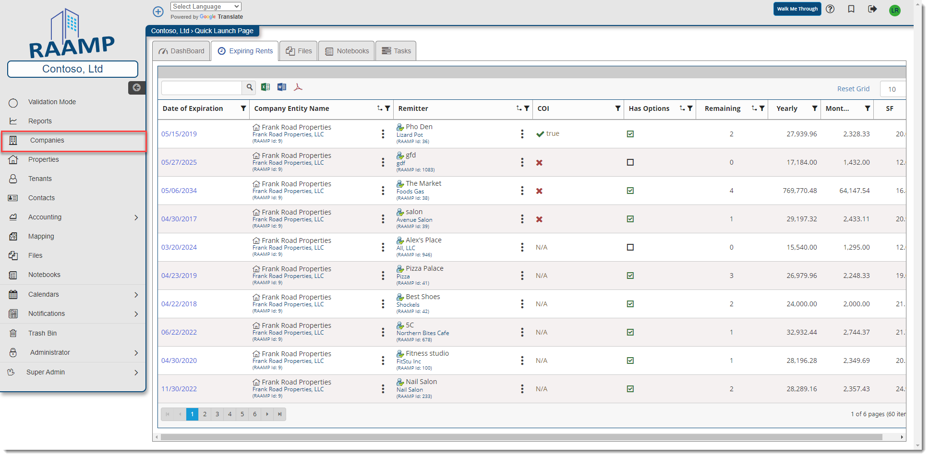This screenshot has width=929, height=457.
Task: Switch to the Files tab
Action: [299, 51]
